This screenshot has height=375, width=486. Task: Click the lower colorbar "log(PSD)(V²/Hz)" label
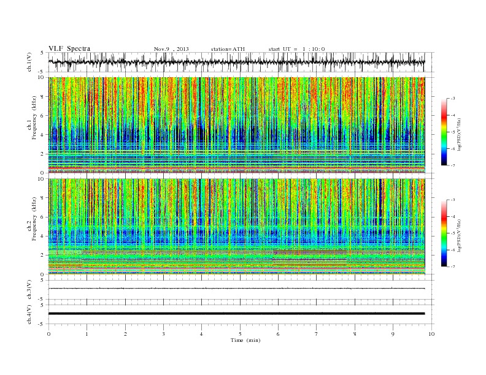[459, 235]
